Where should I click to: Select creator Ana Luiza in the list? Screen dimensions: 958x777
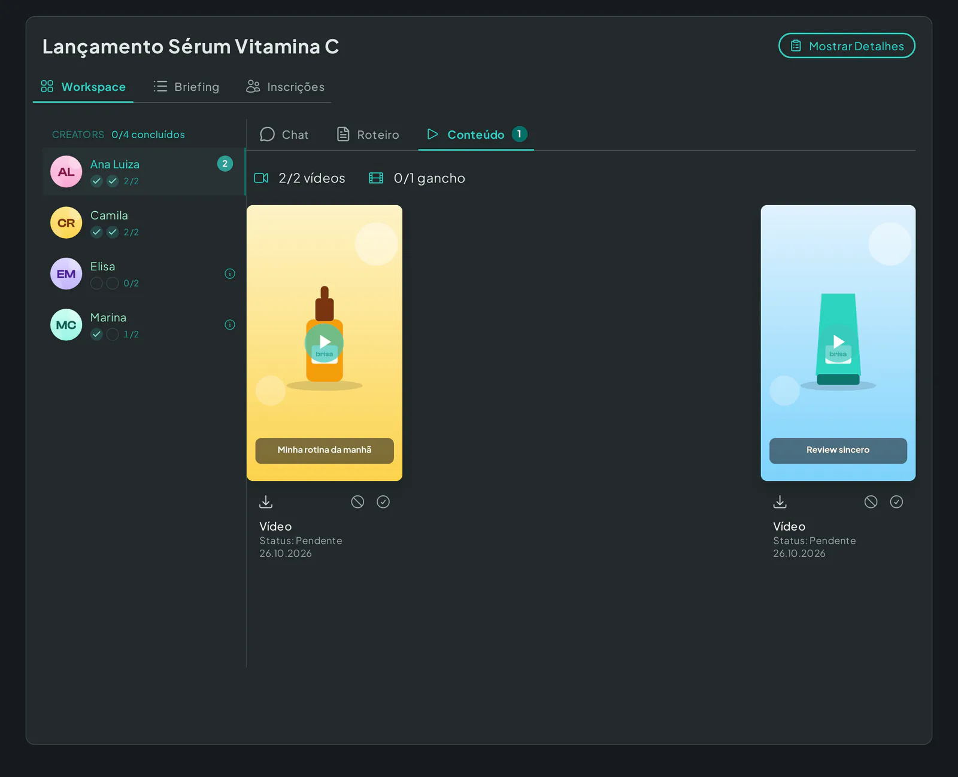coord(144,172)
